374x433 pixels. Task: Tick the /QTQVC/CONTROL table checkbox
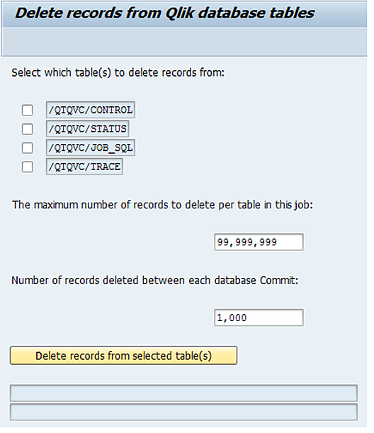[28, 110]
